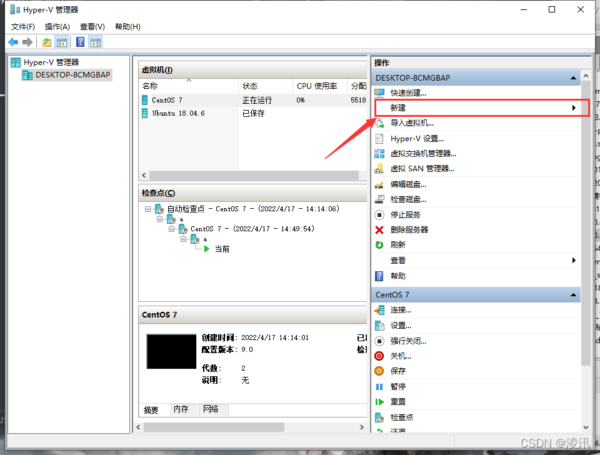The image size is (600, 455).
Task: Click the CentOS 7 black screen thumbnail
Action: tap(171, 352)
